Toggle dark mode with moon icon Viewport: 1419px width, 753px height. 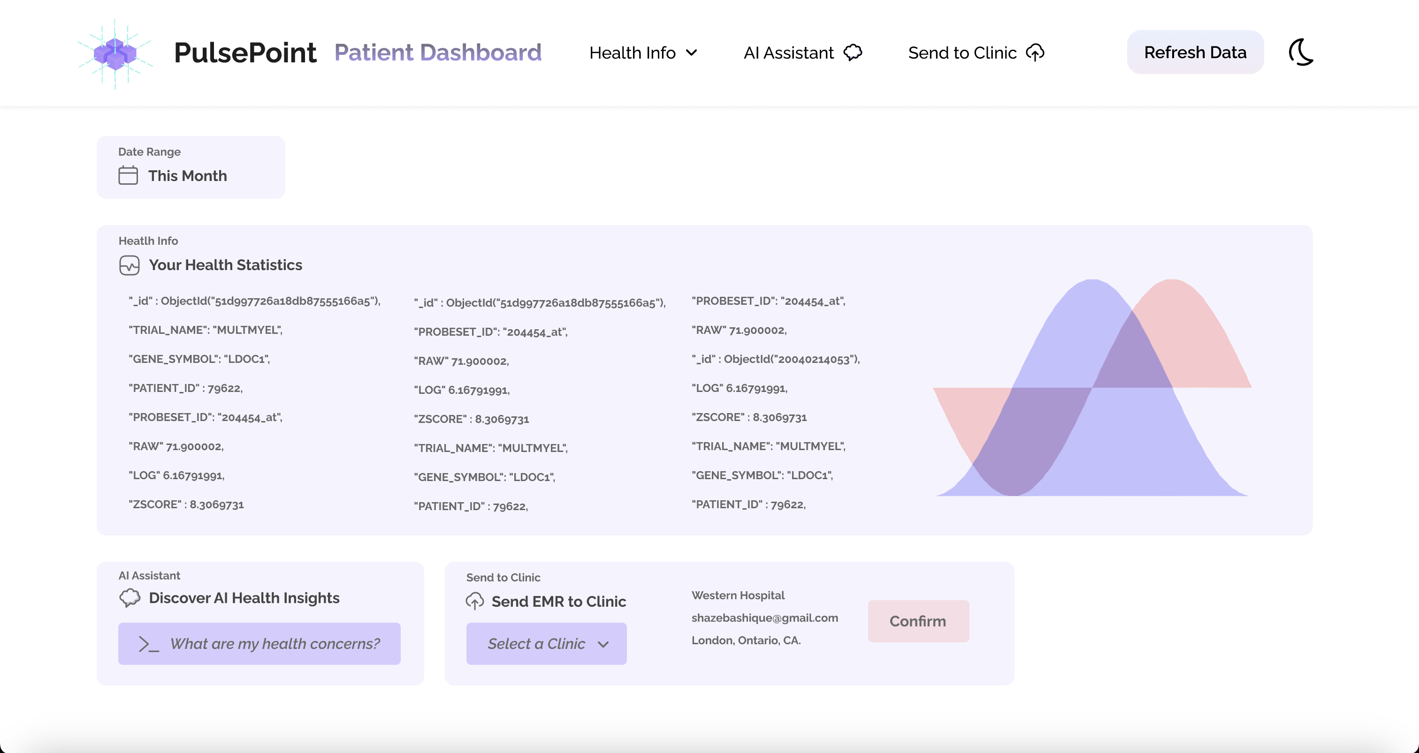1301,53
